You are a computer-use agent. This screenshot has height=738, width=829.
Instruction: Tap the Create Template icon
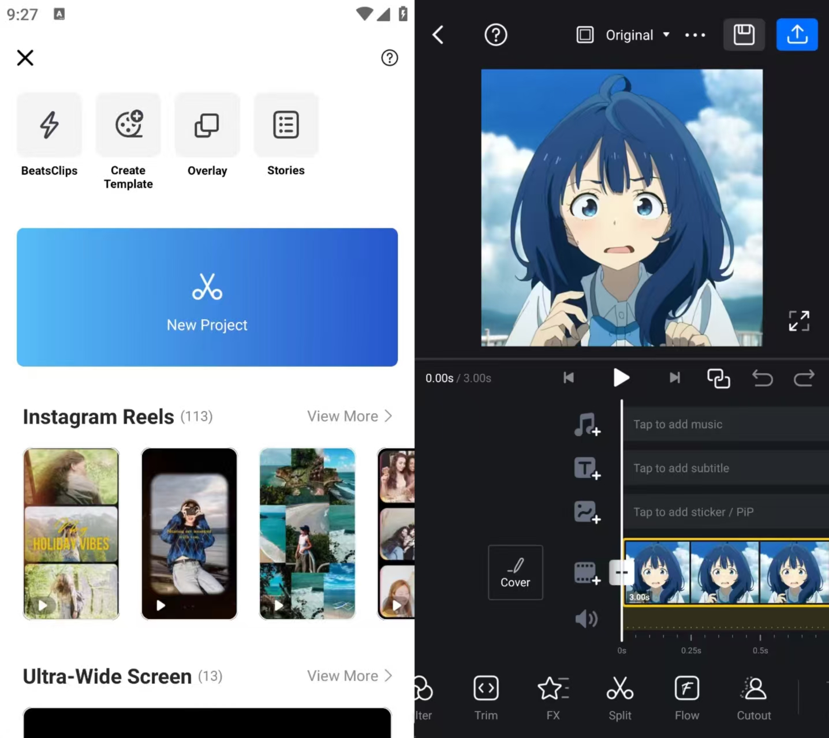128,125
